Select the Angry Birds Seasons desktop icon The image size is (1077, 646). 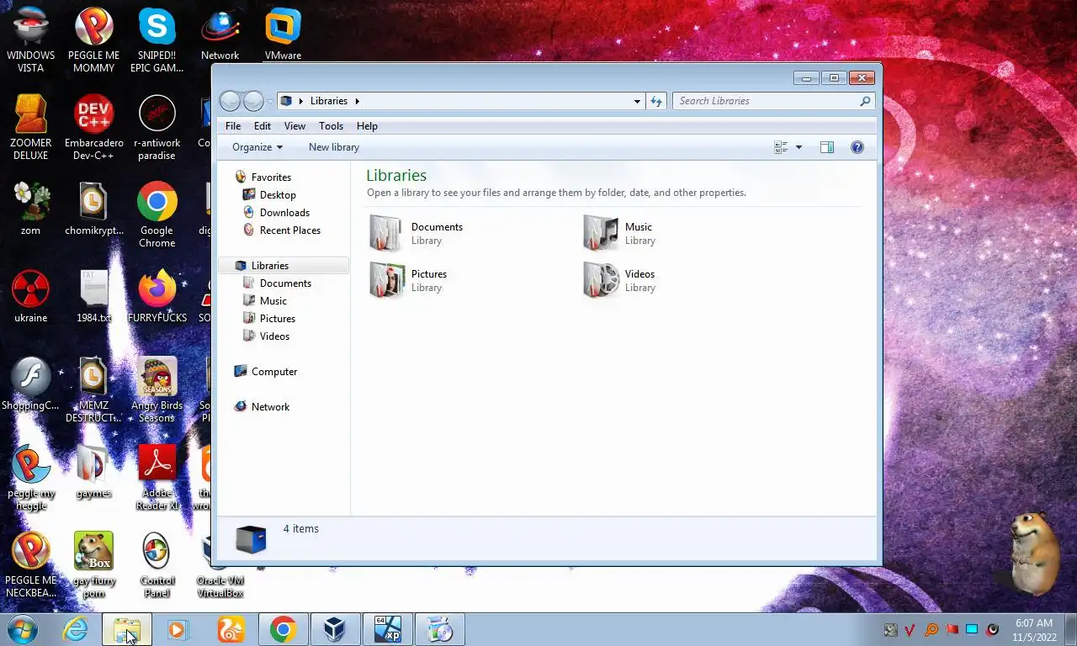157,389
